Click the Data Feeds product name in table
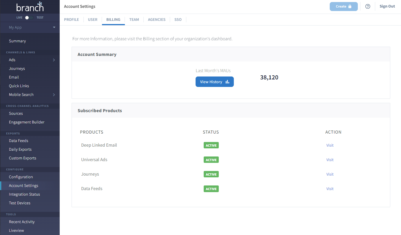The width and height of the screenshot is (401, 235). coord(92,189)
